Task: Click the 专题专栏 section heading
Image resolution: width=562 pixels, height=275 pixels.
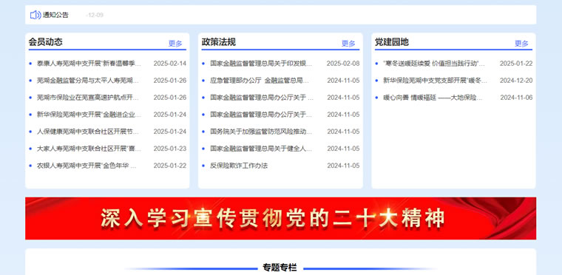Action: (x=280, y=268)
